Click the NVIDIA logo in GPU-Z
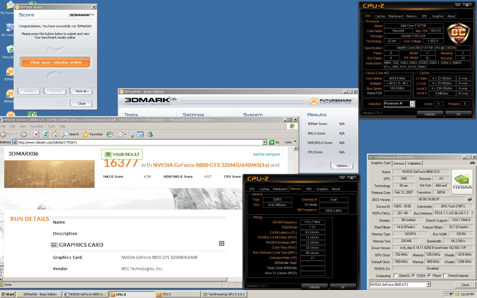This screenshot has height=298, width=477. click(463, 181)
